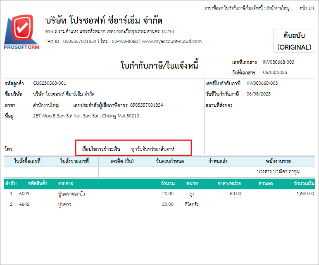Select the ใบกำกับภาษี/ใบแจ้งหนี้ document title
319x265 pixels.
[159, 65]
